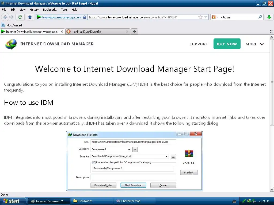Click the IDM globe logo
This screenshot has height=205, width=274.
coord(11,44)
